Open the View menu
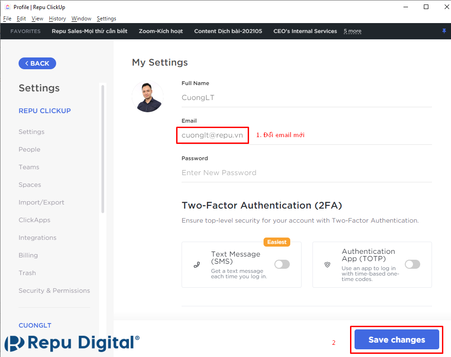451x357 pixels. pos(38,19)
